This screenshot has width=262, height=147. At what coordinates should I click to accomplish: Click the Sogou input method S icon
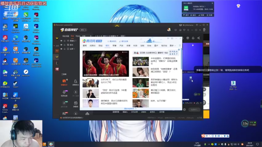203,136
